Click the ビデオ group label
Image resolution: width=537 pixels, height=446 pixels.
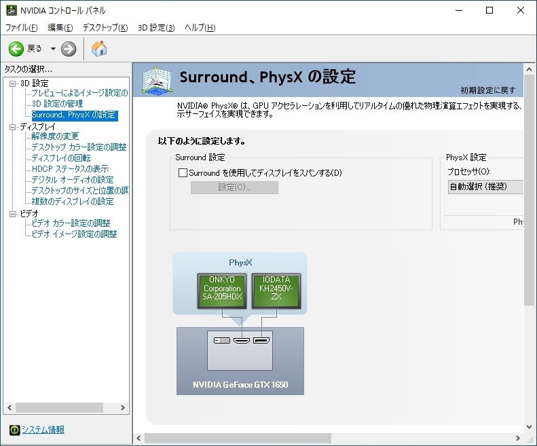(29, 214)
